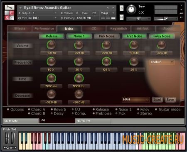Click the Mute M button

click(121, 17)
